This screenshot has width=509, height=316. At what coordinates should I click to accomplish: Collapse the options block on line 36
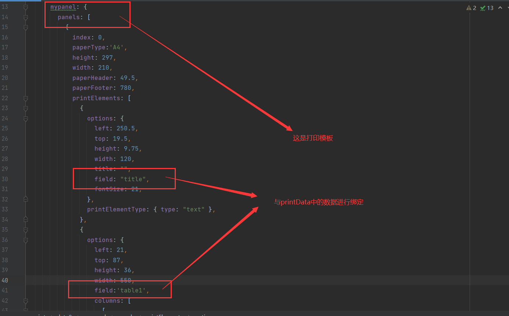(x=25, y=240)
